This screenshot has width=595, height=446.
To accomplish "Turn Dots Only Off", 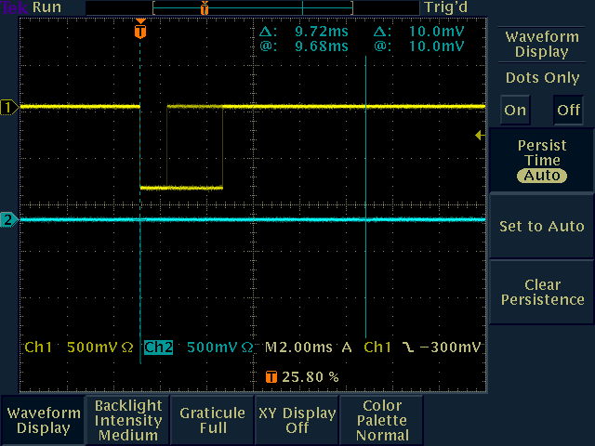I will click(568, 110).
